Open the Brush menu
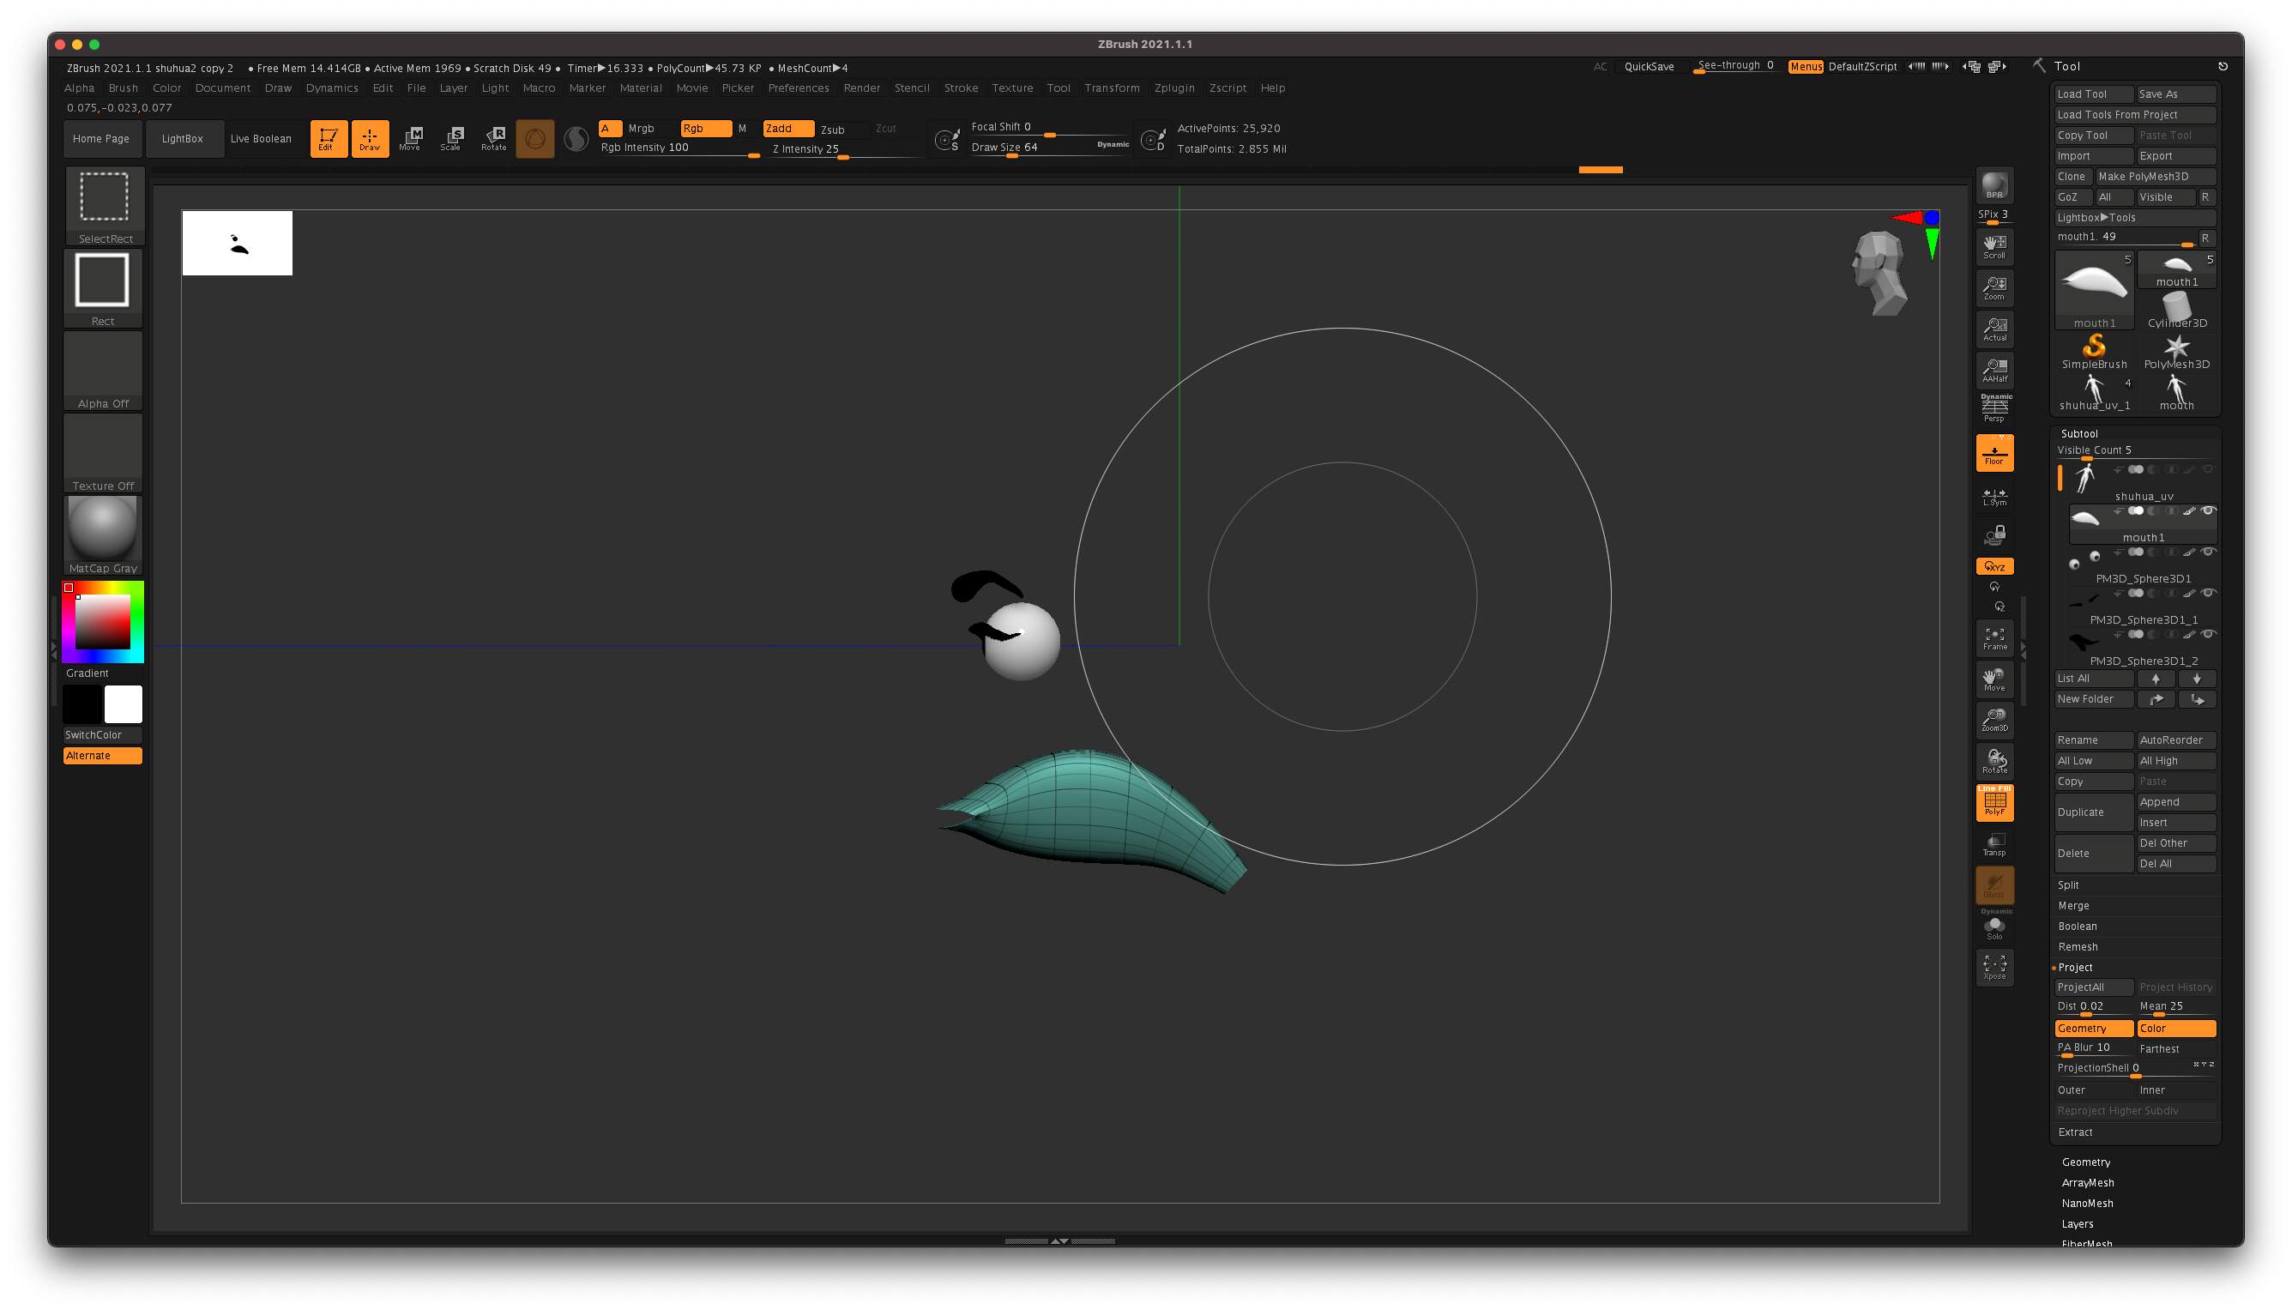The height and width of the screenshot is (1310, 2292). click(124, 88)
